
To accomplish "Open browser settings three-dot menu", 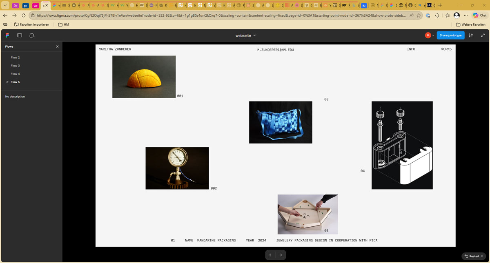I will coord(466,15).
